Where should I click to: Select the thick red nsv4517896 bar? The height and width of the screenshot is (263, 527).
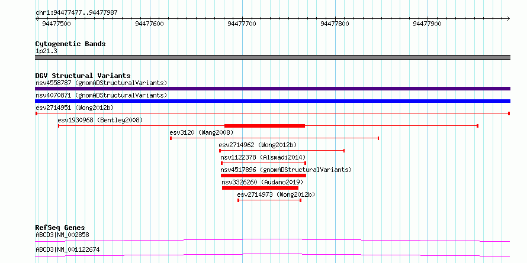263,176
